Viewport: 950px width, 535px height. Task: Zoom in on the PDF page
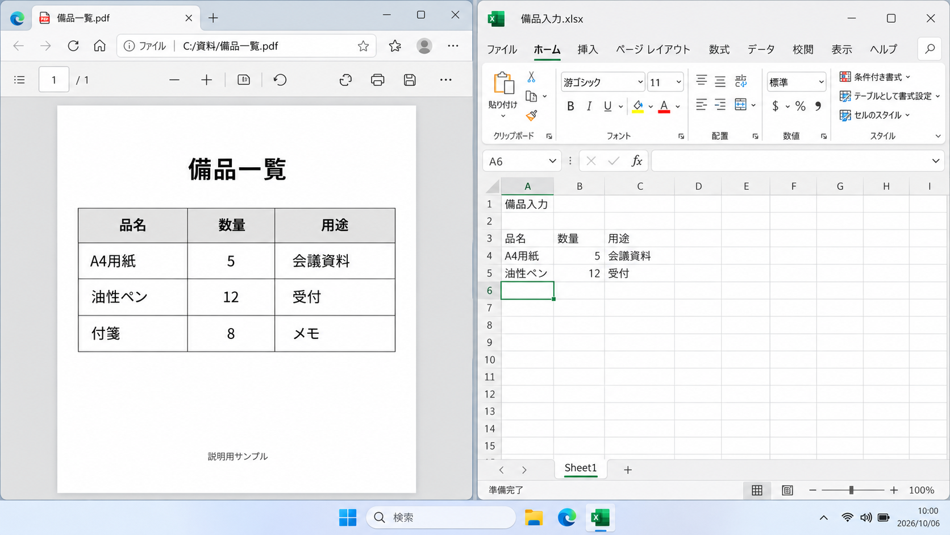click(206, 80)
